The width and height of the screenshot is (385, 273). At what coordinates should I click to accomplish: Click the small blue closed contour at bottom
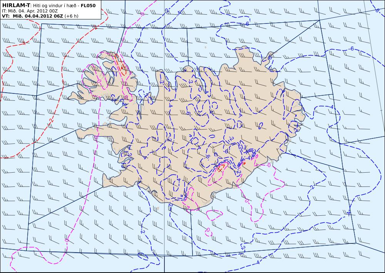click(143, 256)
